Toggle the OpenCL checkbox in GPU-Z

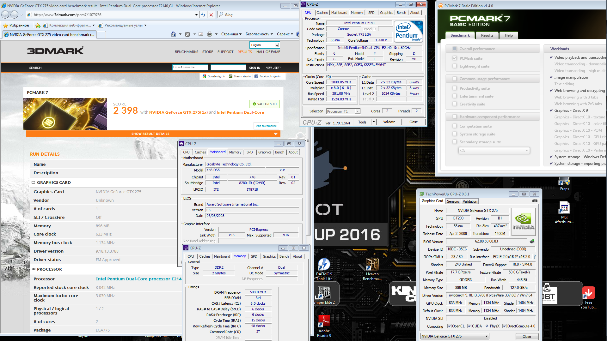click(449, 326)
